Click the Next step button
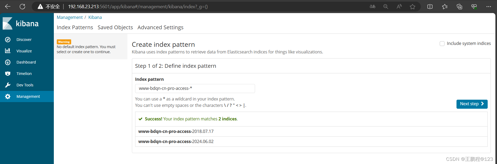Screen dimensions: 497x164 pos(472,104)
